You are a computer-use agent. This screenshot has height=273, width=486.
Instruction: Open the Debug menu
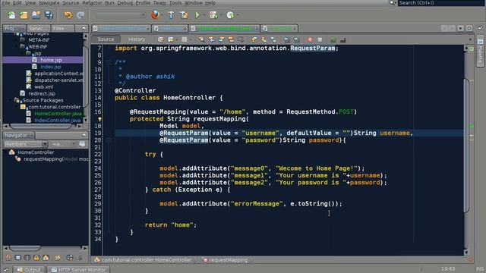(x=125, y=3)
